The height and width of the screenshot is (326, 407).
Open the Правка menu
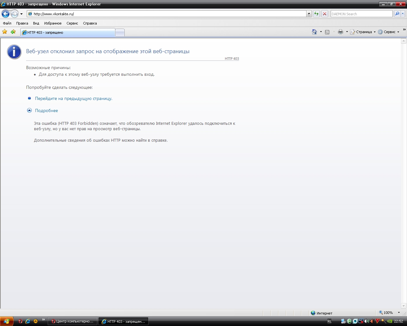(x=22, y=23)
